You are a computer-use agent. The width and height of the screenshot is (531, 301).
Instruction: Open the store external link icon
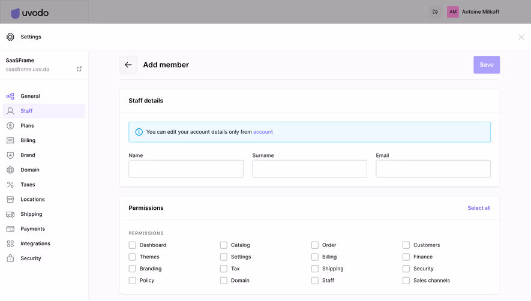pos(79,69)
